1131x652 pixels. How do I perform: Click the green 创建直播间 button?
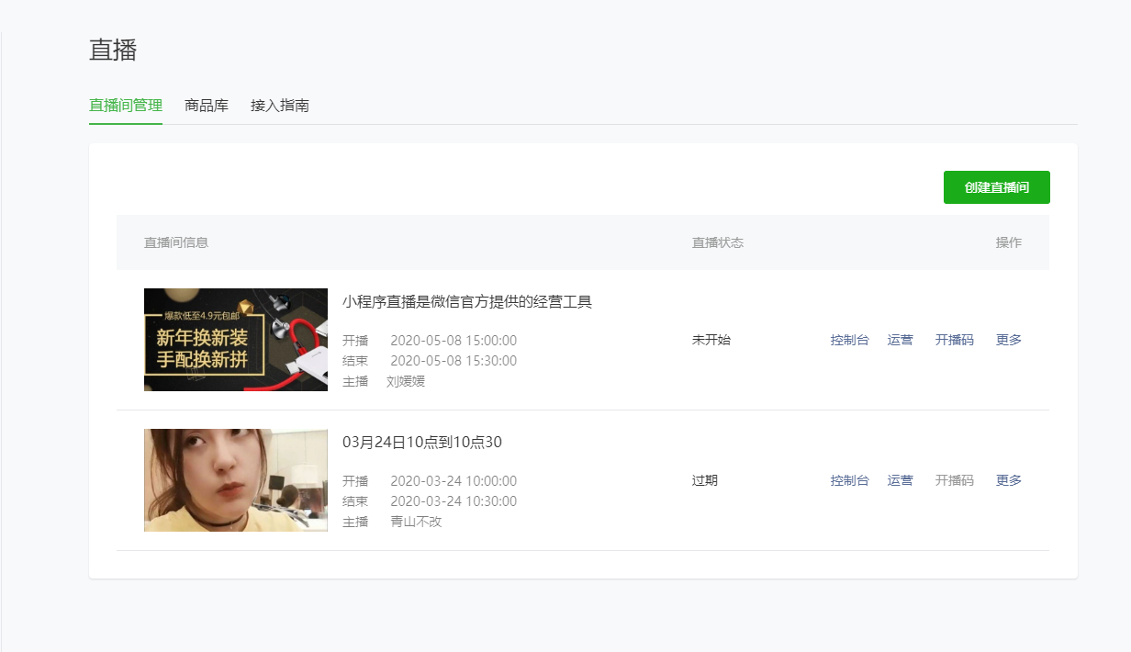pos(996,187)
